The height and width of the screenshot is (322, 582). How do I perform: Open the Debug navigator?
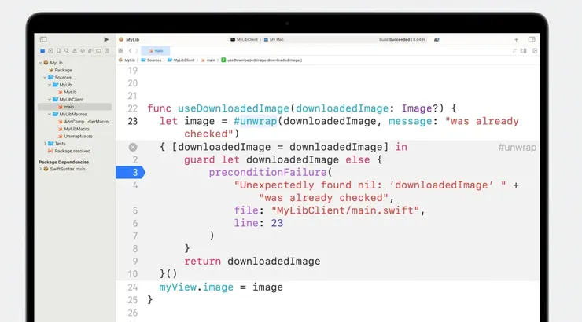coord(90,51)
